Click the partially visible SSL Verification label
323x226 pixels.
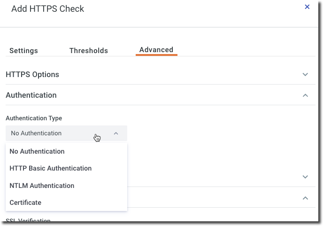tap(28, 220)
